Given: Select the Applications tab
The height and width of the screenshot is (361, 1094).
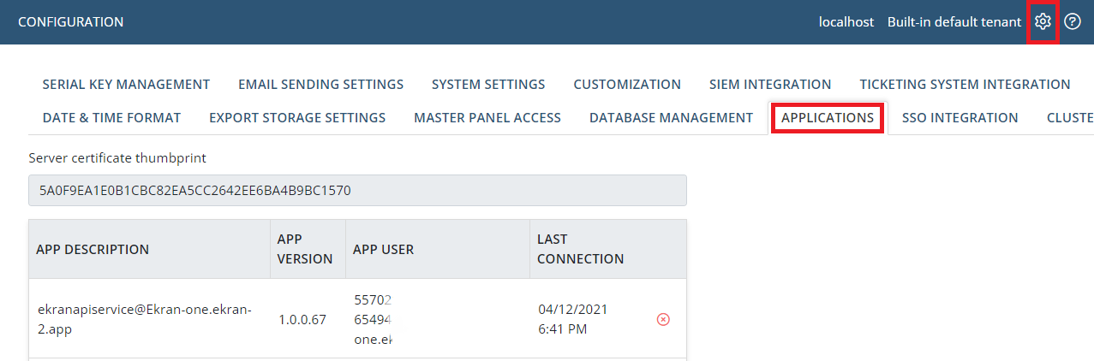Looking at the screenshot, I should pyautogui.click(x=828, y=117).
